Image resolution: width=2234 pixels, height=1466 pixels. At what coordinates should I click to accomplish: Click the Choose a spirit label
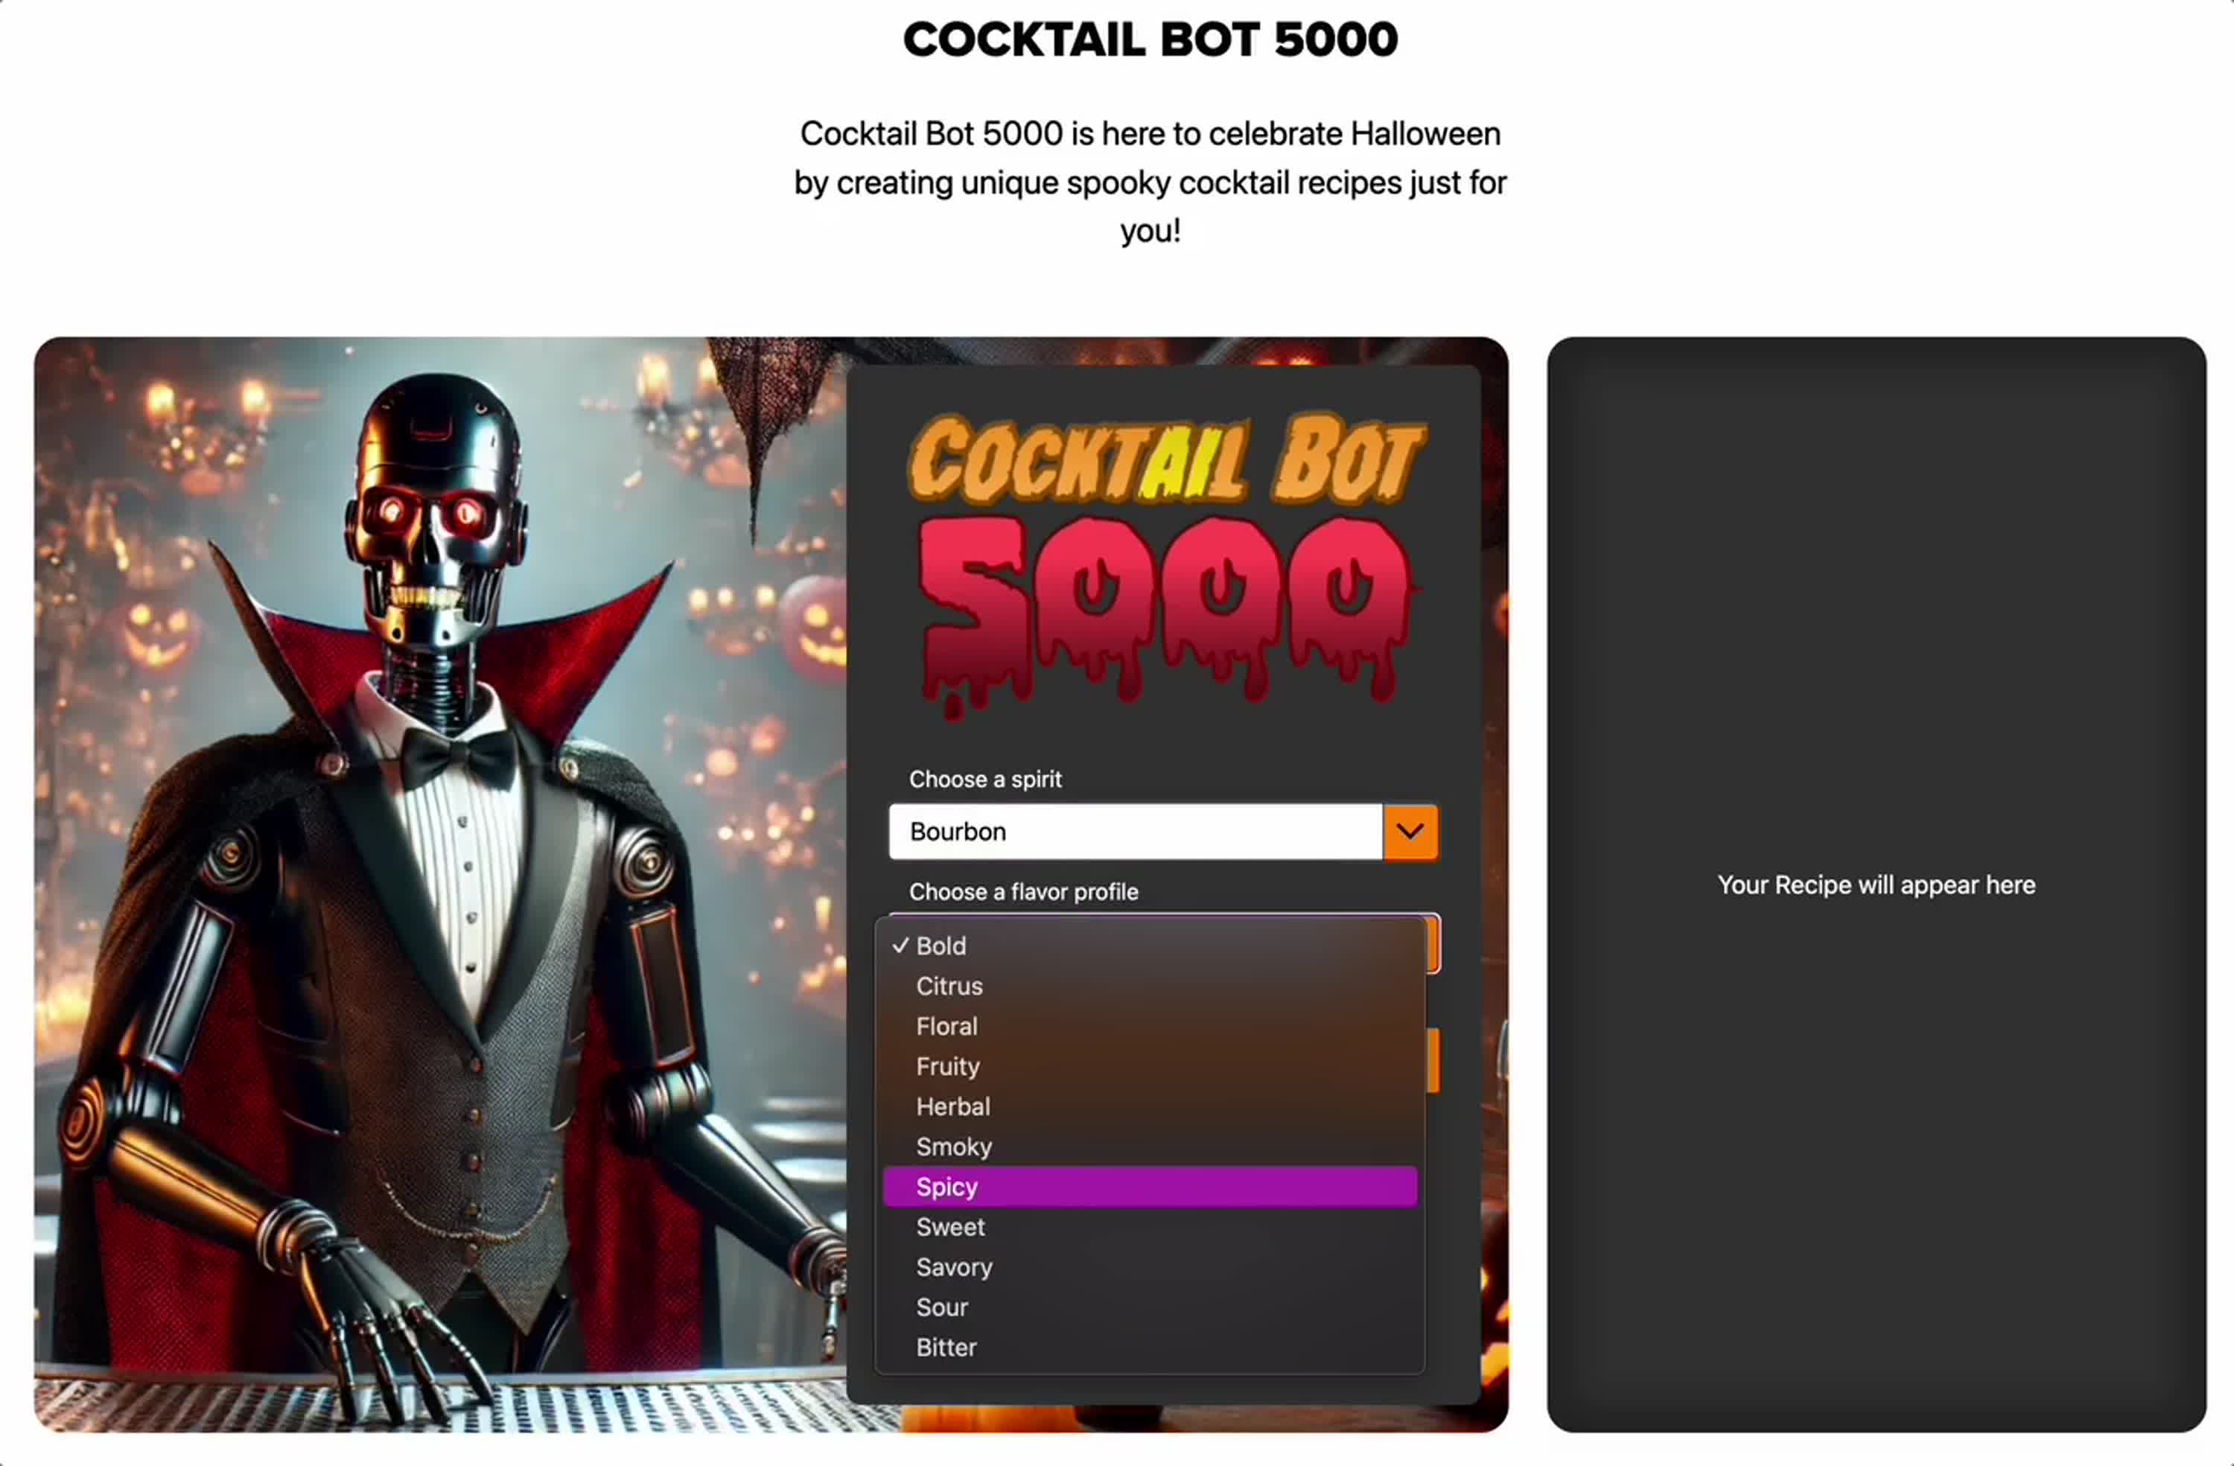coord(984,779)
